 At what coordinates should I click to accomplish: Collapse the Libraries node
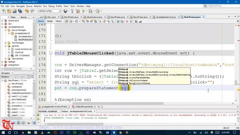point(6,46)
